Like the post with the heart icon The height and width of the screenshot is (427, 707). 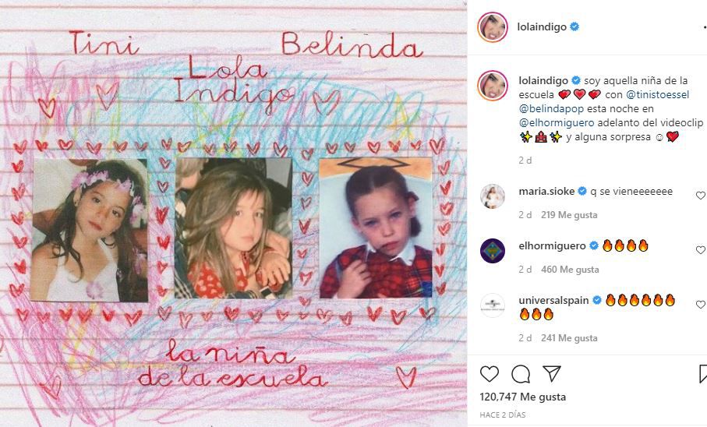click(490, 374)
